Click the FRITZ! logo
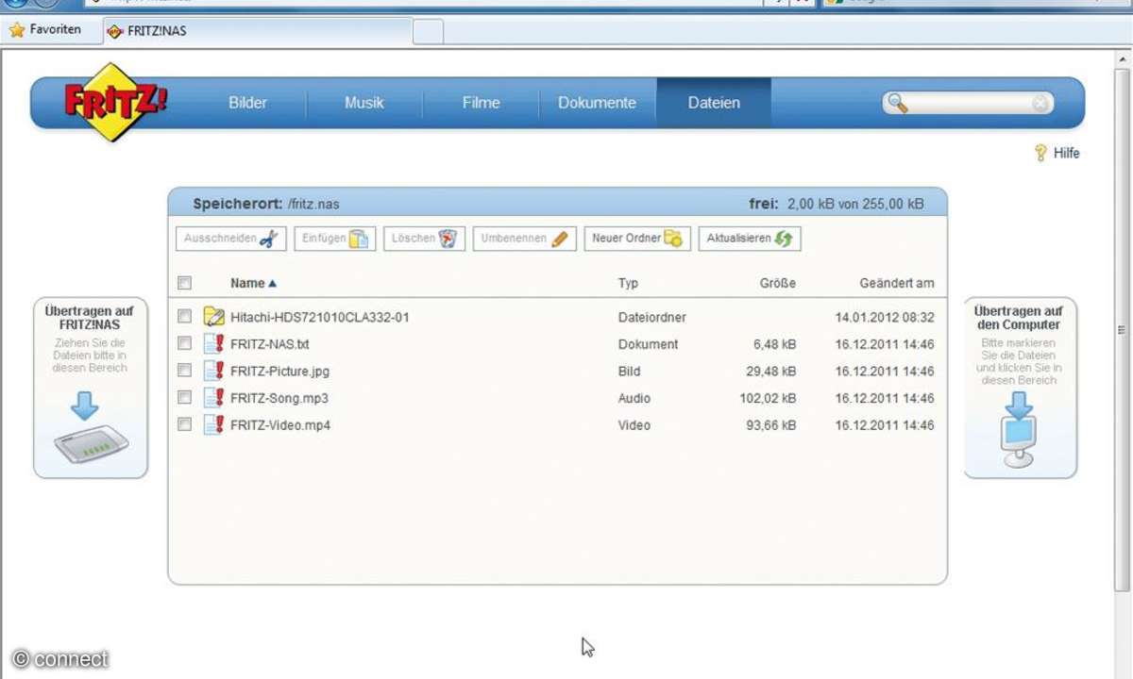Image resolution: width=1133 pixels, height=679 pixels. [115, 102]
